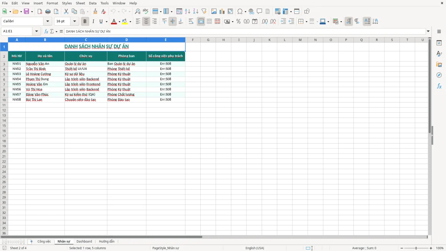Open background color dropdown arrow

[x=130, y=22]
